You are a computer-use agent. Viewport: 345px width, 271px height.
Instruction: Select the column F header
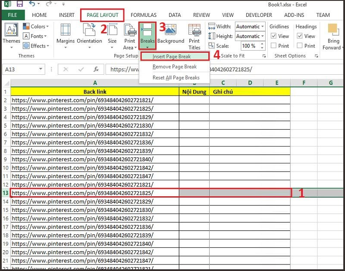[x=304, y=83]
